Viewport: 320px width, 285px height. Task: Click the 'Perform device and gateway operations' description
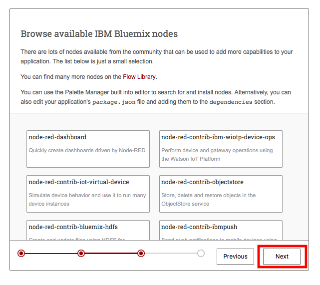pyautogui.click(x=217, y=155)
